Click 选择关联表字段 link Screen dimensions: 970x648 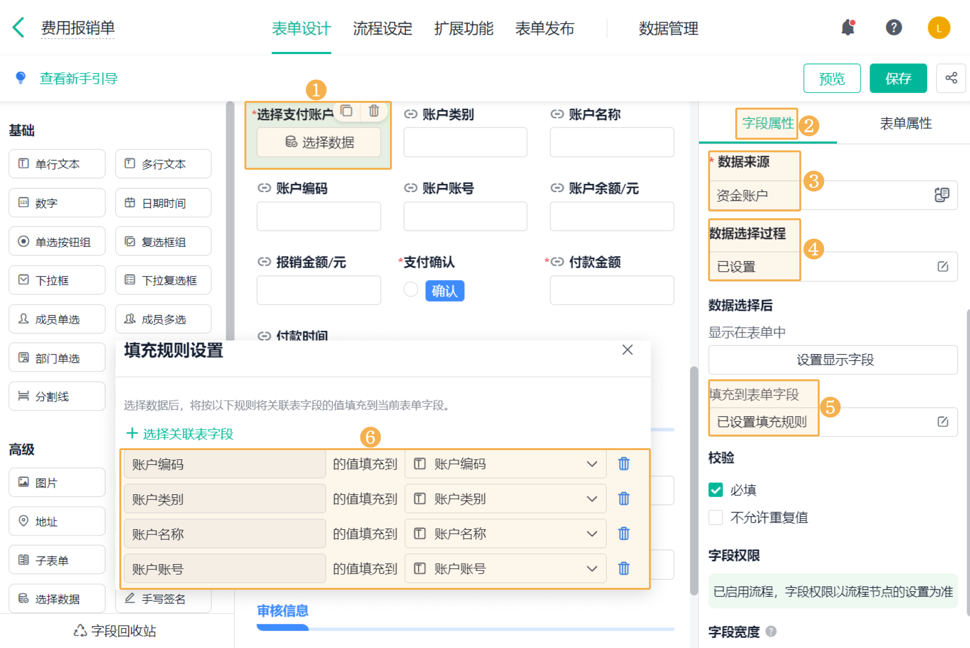click(x=180, y=434)
